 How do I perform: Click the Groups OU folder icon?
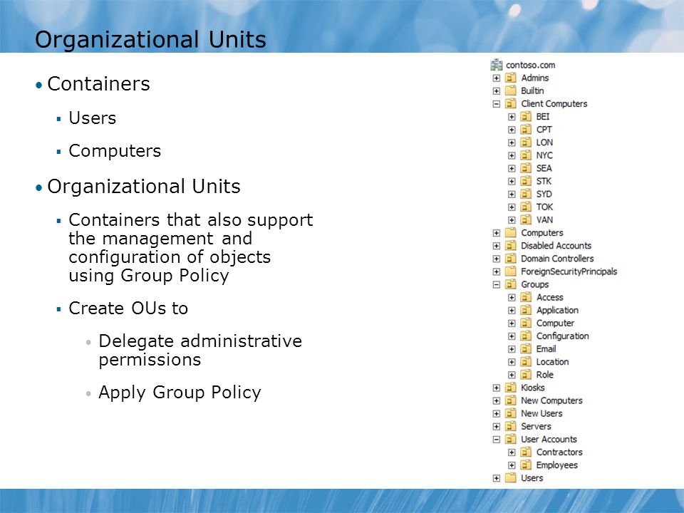[510, 284]
